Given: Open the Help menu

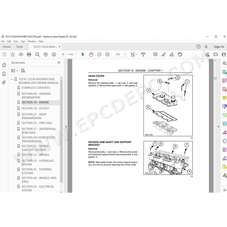Looking at the screenshot, I should pos(41,41).
